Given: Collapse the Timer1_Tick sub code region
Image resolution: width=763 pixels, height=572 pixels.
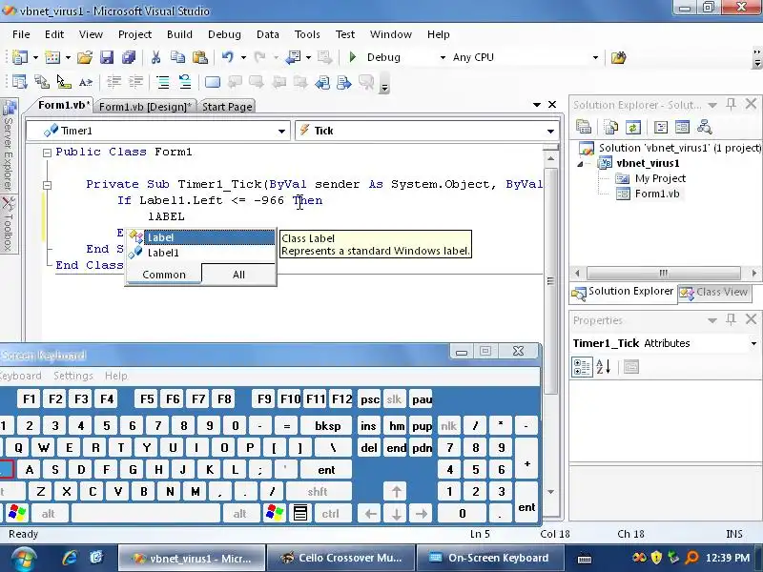Looking at the screenshot, I should coord(47,185).
